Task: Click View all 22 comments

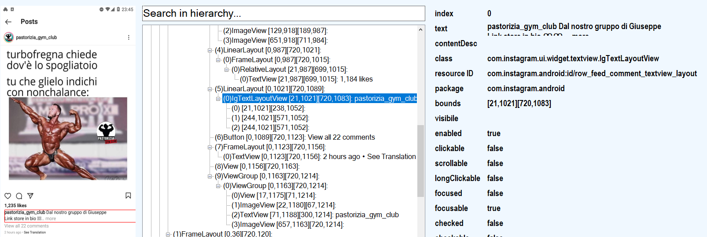Action: click(x=26, y=226)
